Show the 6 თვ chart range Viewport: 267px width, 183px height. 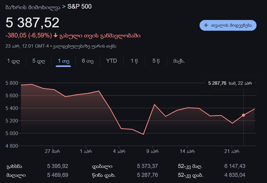click(88, 61)
